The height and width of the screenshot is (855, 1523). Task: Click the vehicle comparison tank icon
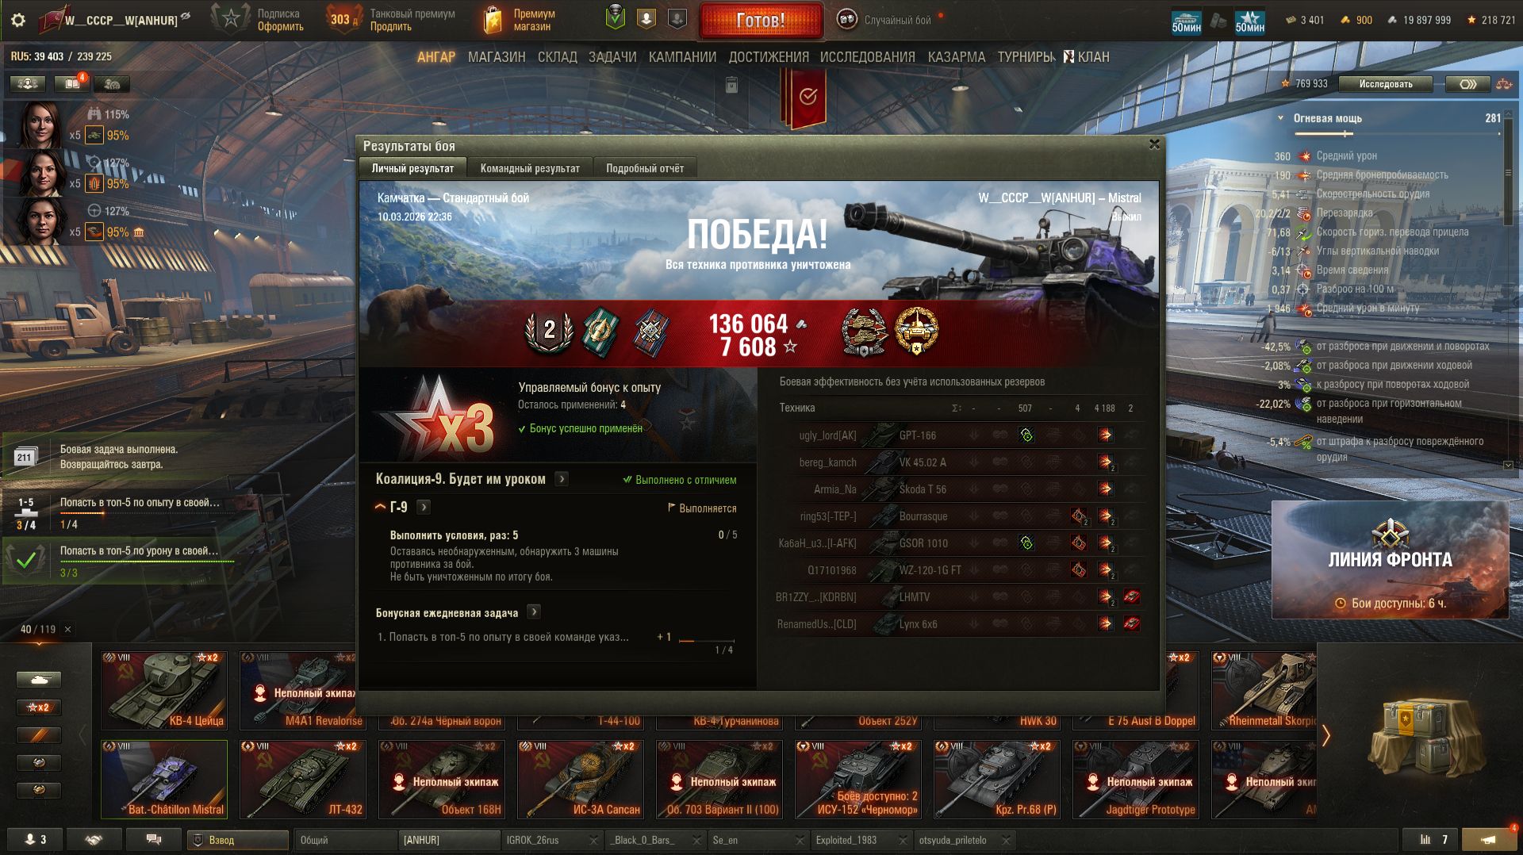(1503, 83)
